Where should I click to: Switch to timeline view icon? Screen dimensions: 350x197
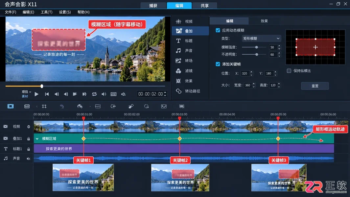(27, 106)
